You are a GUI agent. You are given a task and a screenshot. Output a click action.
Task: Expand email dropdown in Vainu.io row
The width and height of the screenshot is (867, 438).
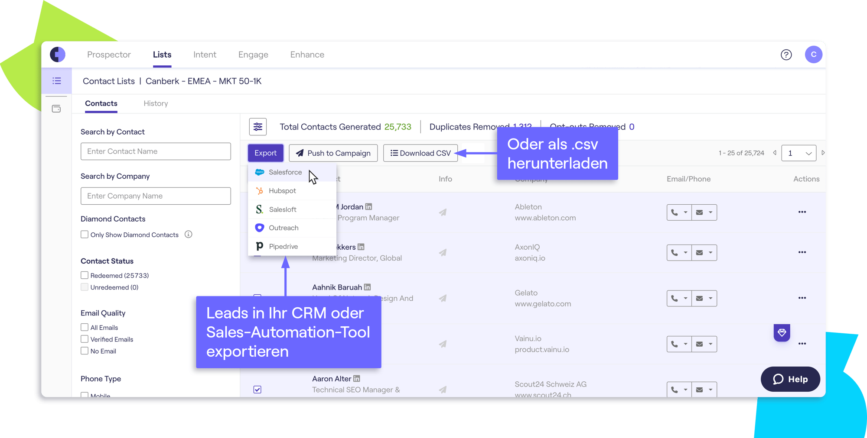click(x=711, y=344)
